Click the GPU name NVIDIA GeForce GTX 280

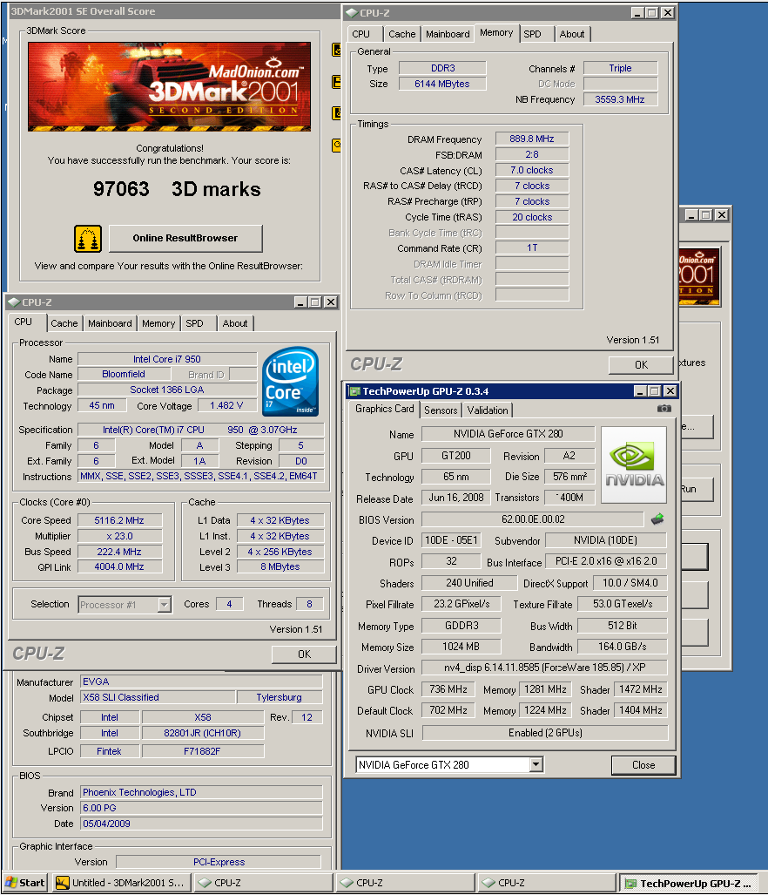(508, 434)
